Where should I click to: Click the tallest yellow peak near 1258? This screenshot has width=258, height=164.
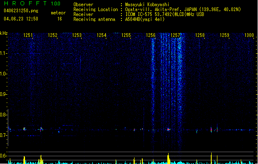[x=211, y=158]
